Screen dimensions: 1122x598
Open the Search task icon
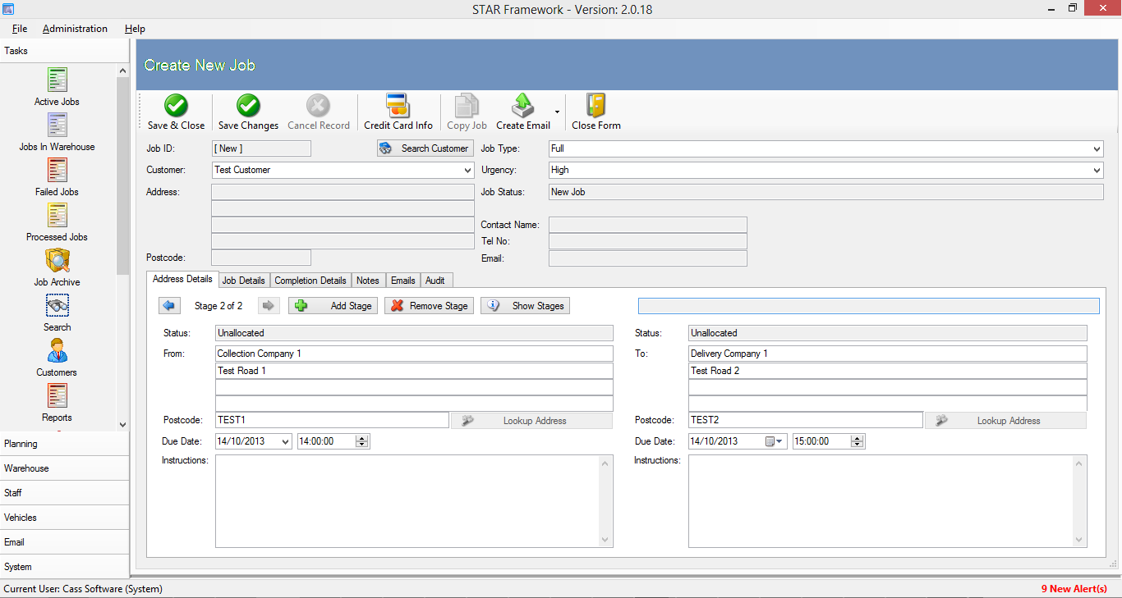57,313
